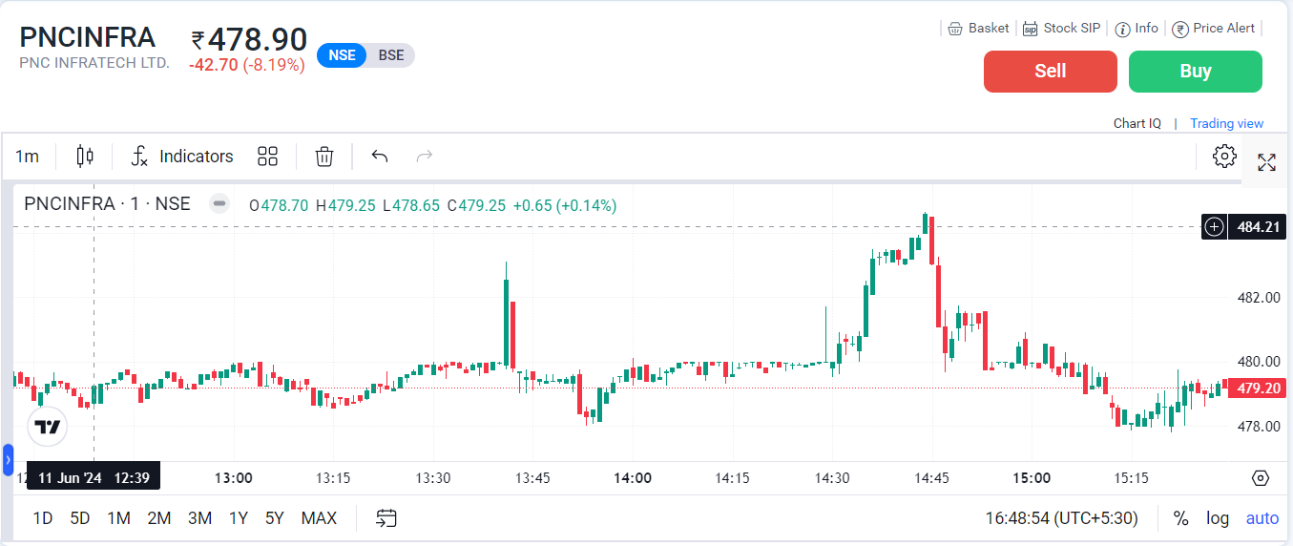
Task: Open the 1m interval dropdown
Action: [27, 157]
